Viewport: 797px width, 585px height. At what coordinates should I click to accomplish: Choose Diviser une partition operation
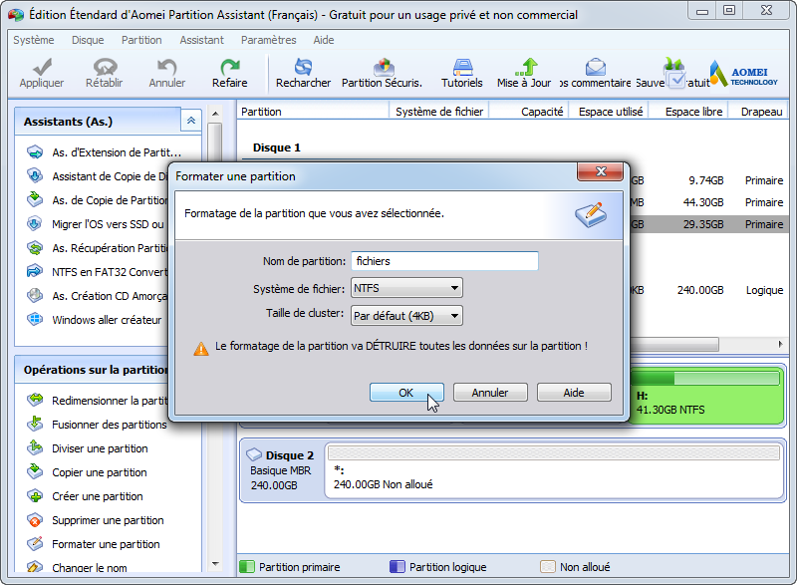click(88, 448)
